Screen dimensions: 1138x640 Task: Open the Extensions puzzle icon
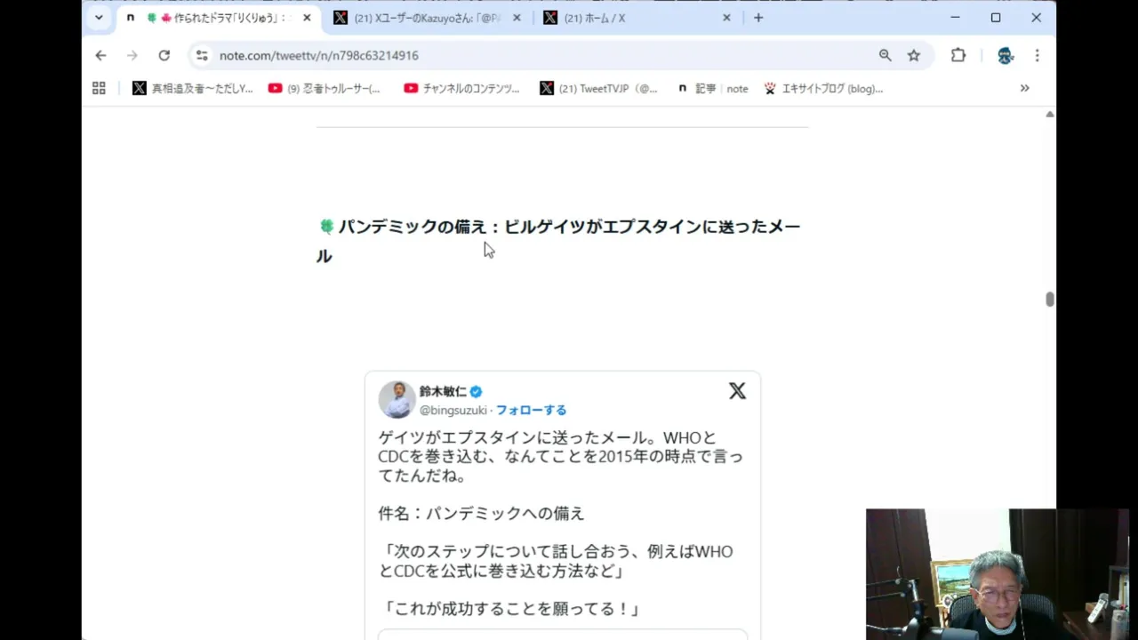pos(958,55)
